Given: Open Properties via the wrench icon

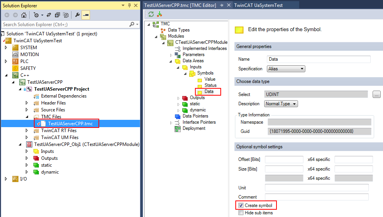Looking at the screenshot, I should (x=77, y=15).
